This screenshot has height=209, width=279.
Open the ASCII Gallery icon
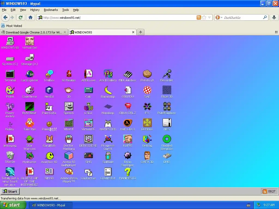tap(108, 76)
